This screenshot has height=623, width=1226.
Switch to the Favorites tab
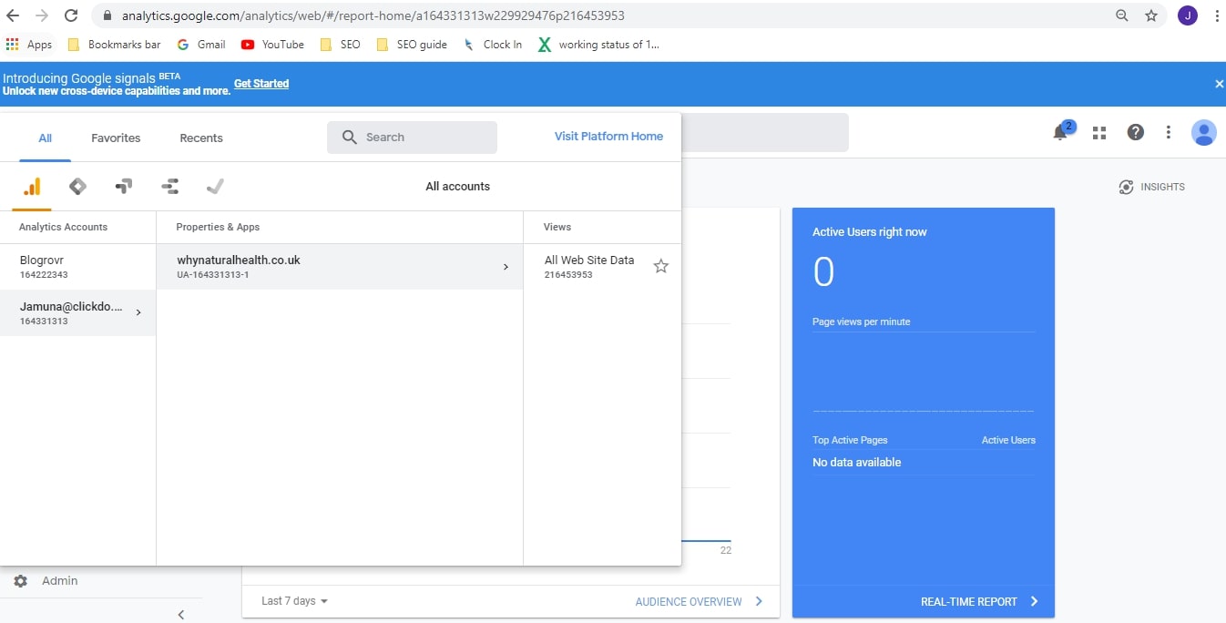(x=115, y=138)
